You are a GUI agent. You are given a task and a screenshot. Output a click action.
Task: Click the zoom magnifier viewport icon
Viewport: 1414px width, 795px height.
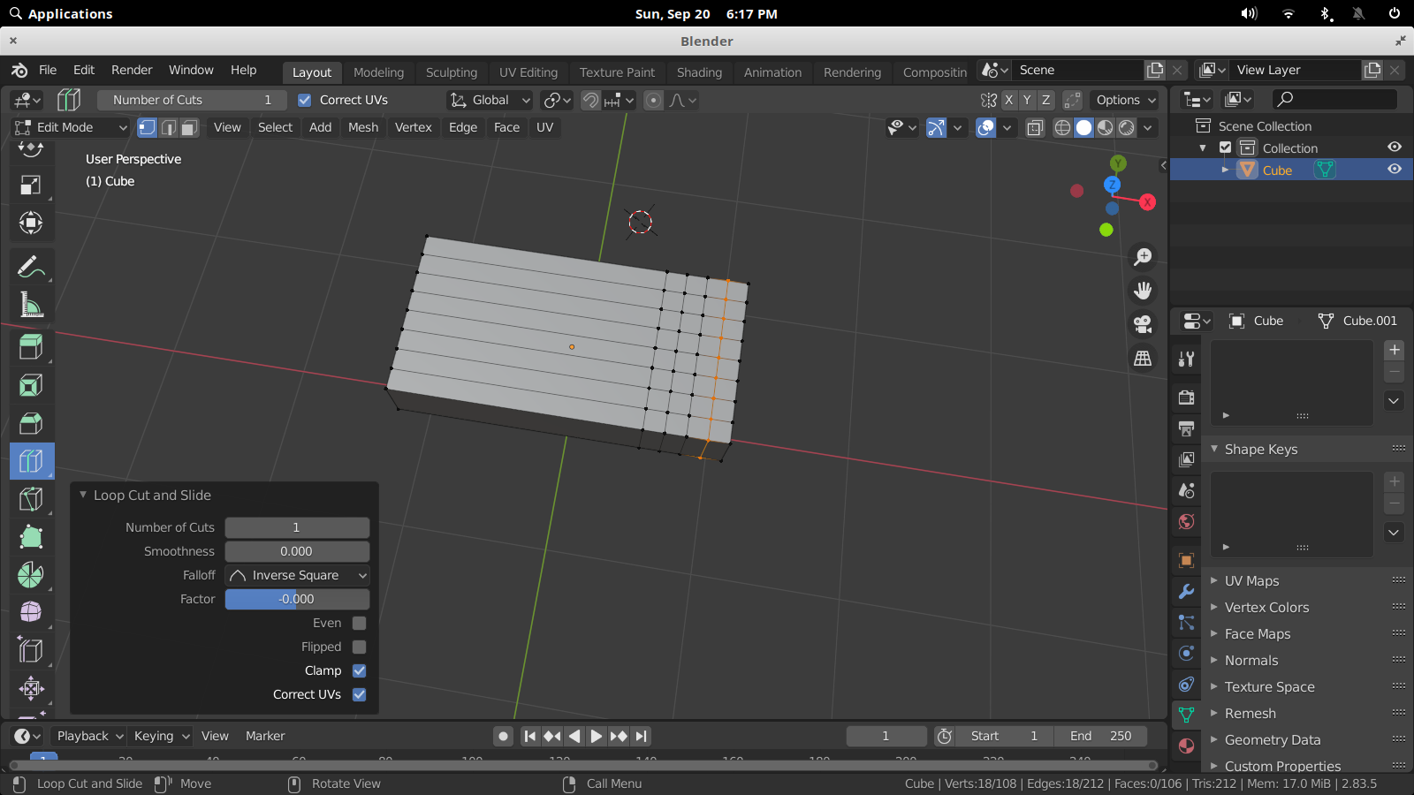[x=1143, y=257]
